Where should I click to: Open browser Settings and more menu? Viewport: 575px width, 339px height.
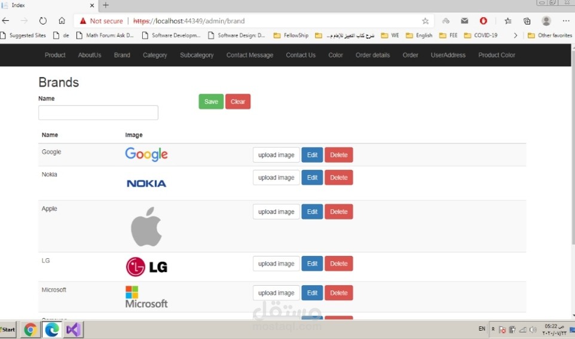[566, 21]
